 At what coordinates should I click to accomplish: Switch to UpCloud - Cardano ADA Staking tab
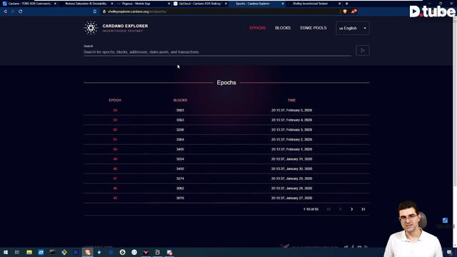tap(200, 4)
